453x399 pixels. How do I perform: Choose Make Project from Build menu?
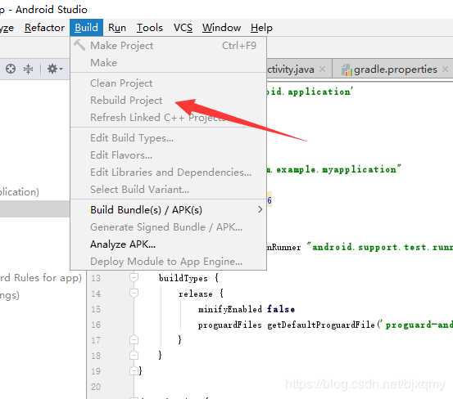point(168,46)
